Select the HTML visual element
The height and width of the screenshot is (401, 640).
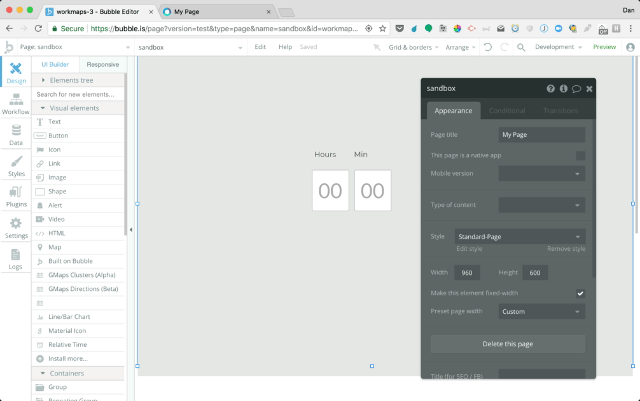click(78, 233)
